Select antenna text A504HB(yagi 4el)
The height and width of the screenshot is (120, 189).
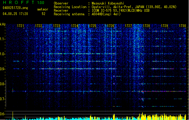click(106, 14)
